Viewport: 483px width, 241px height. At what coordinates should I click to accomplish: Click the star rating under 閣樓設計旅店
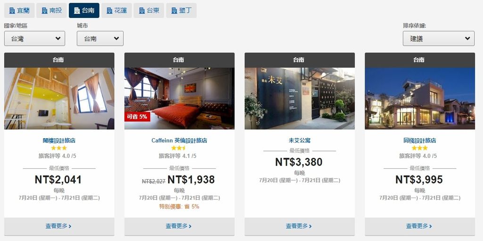click(x=59, y=148)
